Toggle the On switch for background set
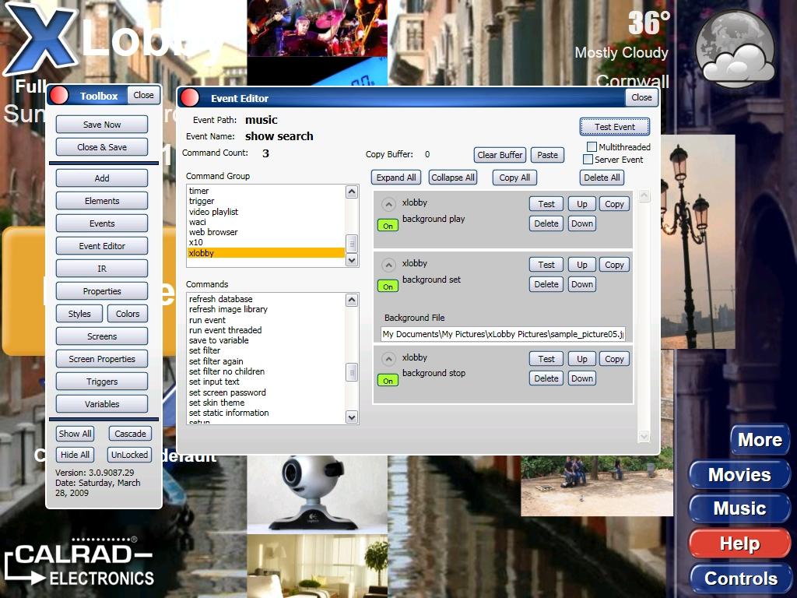Image resolution: width=797 pixels, height=598 pixels. pos(388,287)
